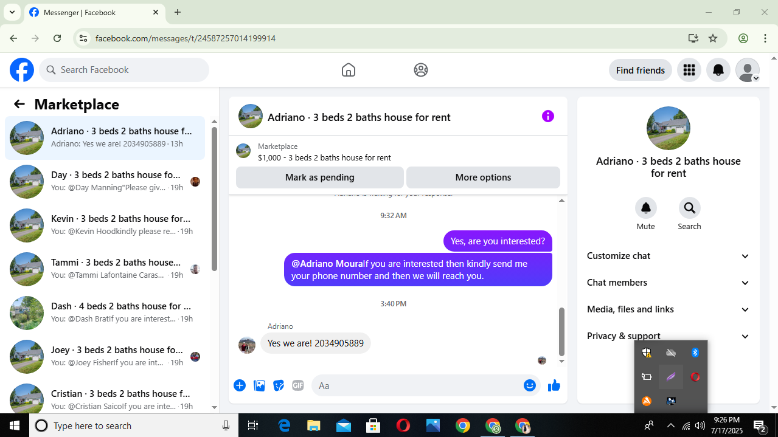Open Action Center notifications icon
778x437 pixels.
tap(760, 425)
